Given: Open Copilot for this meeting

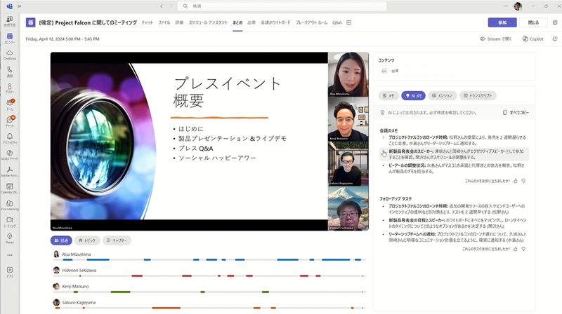Looking at the screenshot, I should point(533,39).
